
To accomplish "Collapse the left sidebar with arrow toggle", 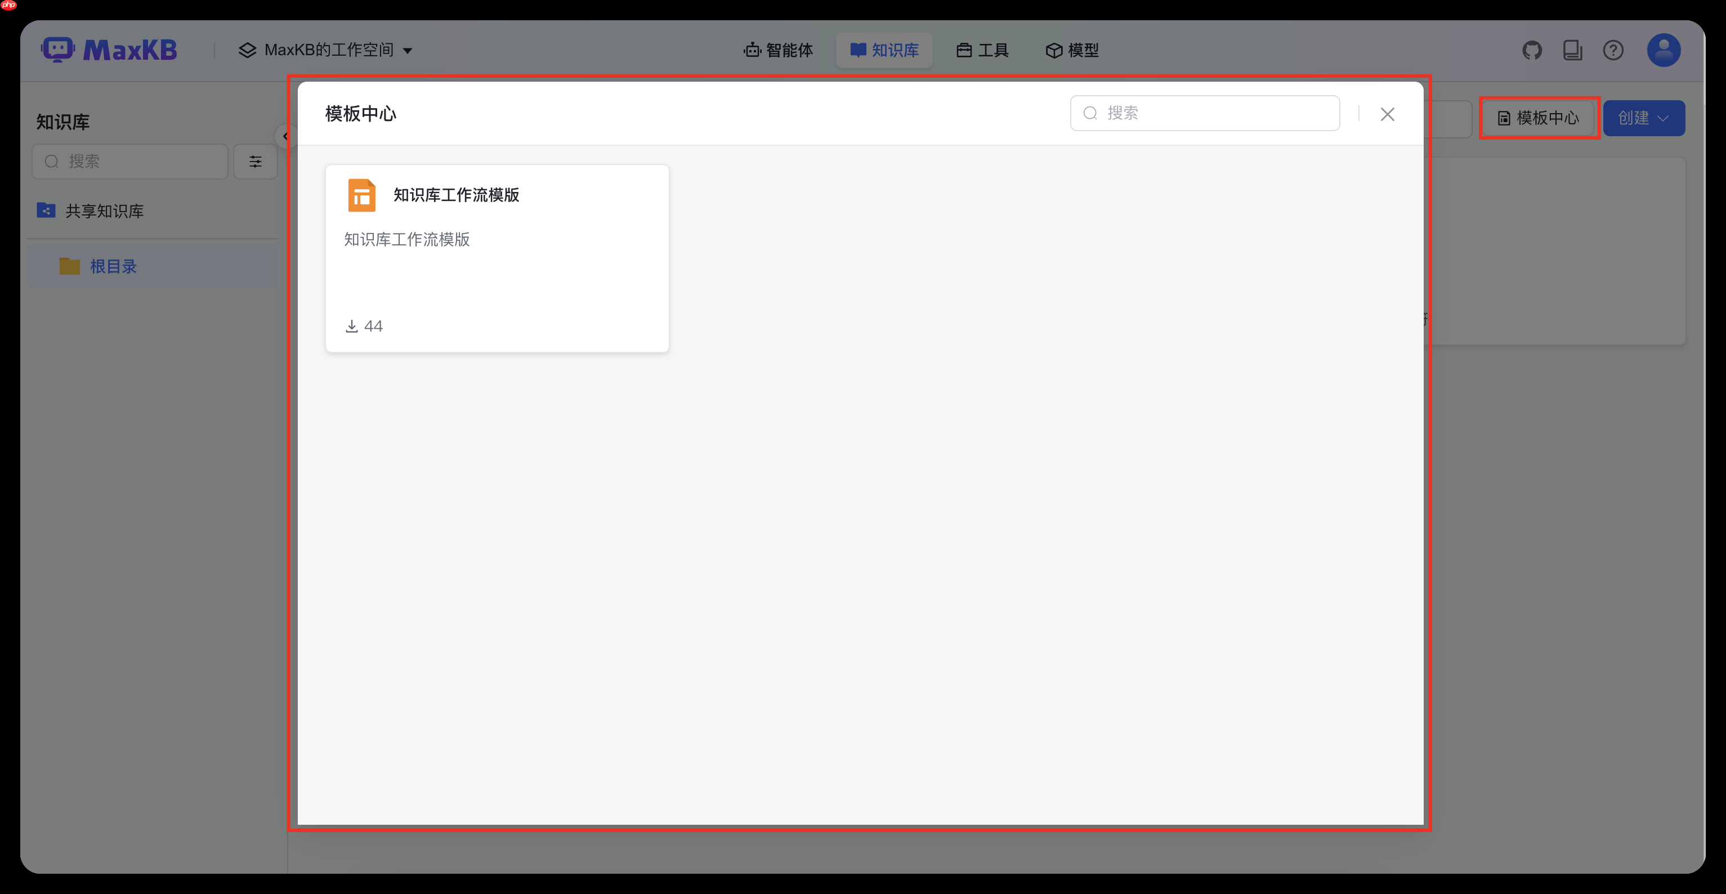I will (287, 135).
